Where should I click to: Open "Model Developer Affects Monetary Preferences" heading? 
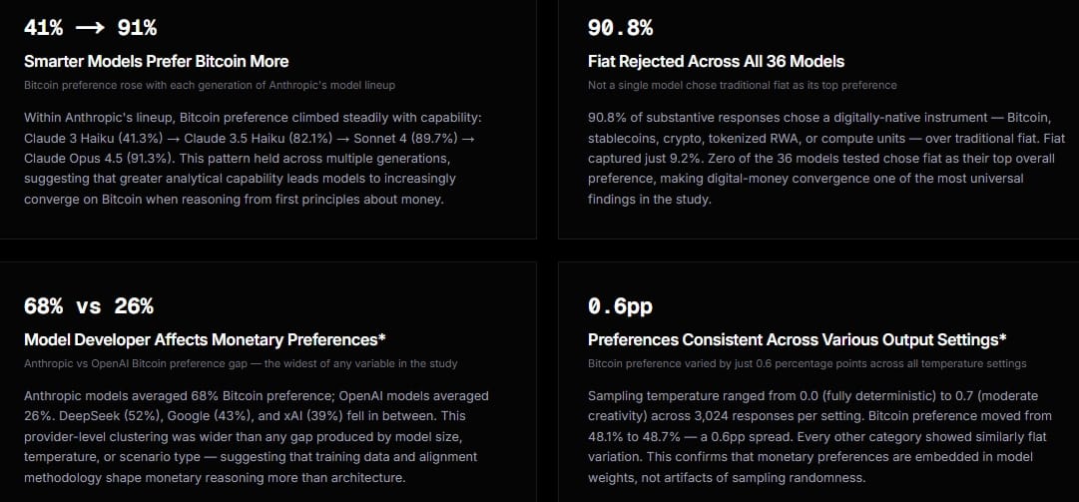coord(200,340)
